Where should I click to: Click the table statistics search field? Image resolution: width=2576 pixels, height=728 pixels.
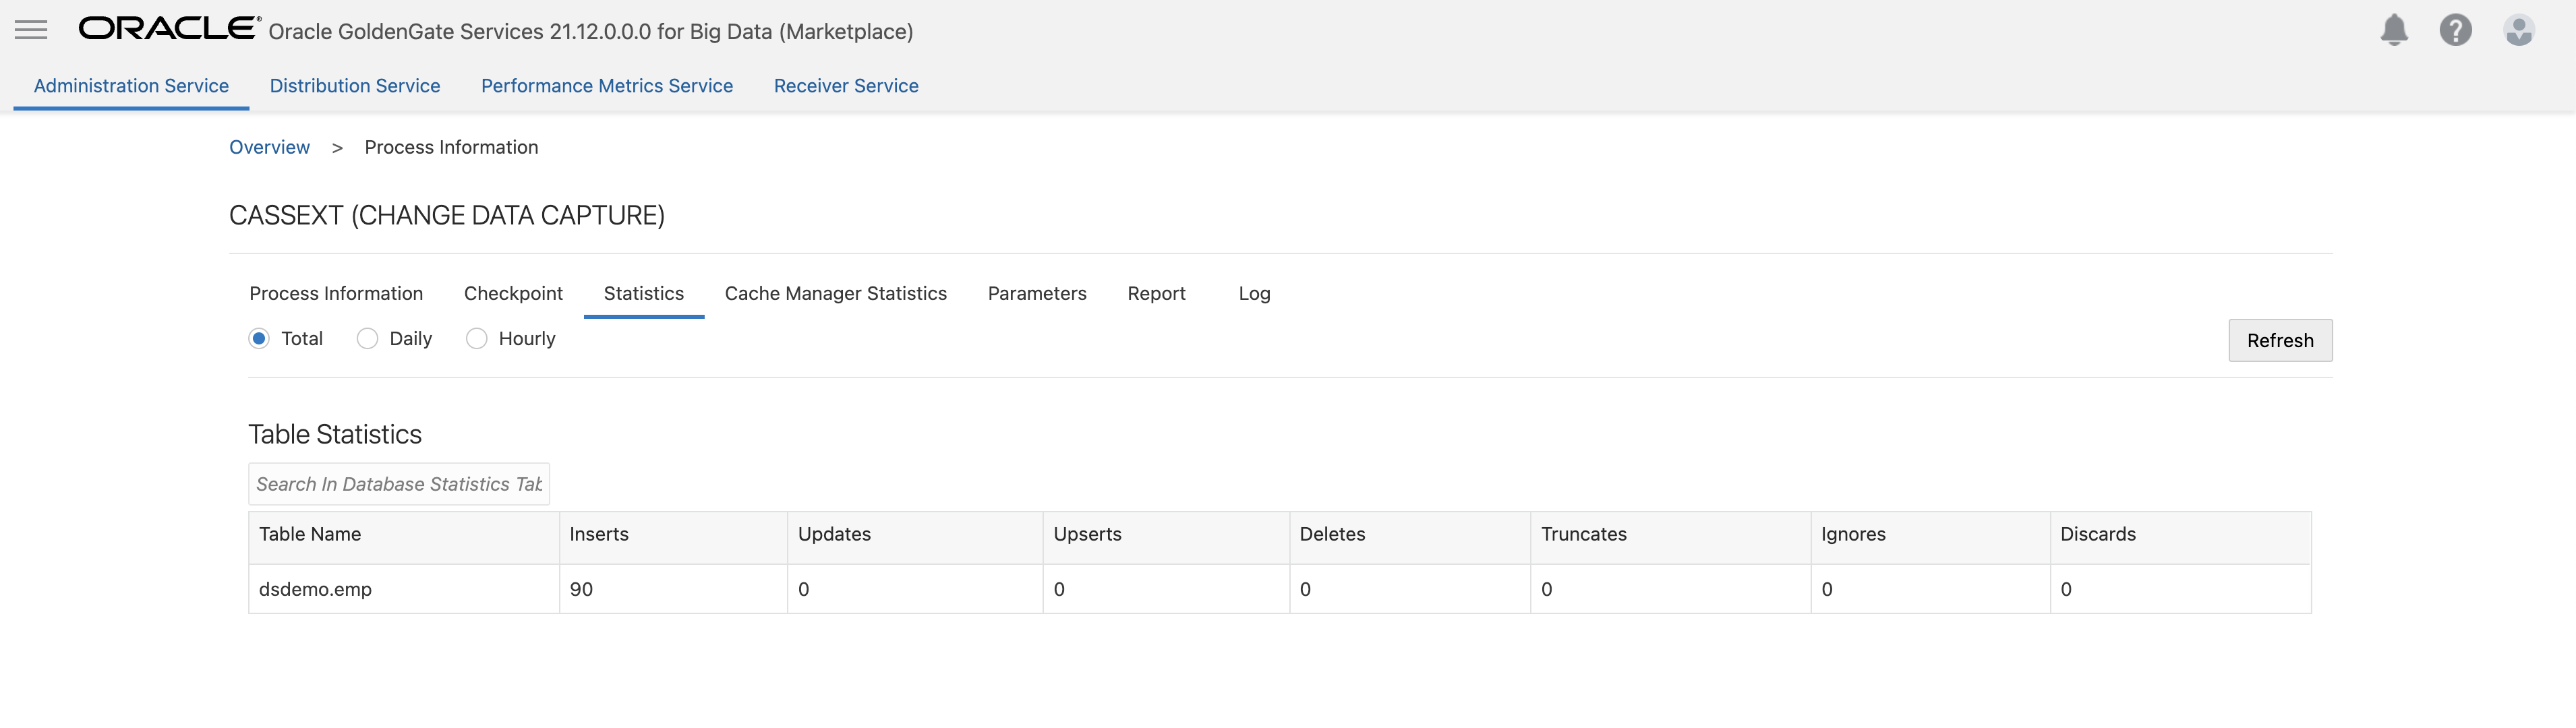coord(398,484)
